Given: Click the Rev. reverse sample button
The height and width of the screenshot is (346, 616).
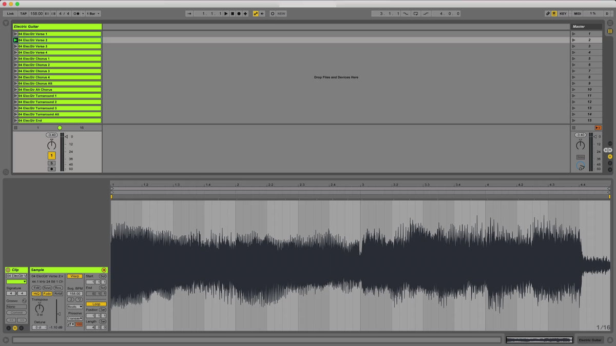Looking at the screenshot, I should pyautogui.click(x=58, y=288).
